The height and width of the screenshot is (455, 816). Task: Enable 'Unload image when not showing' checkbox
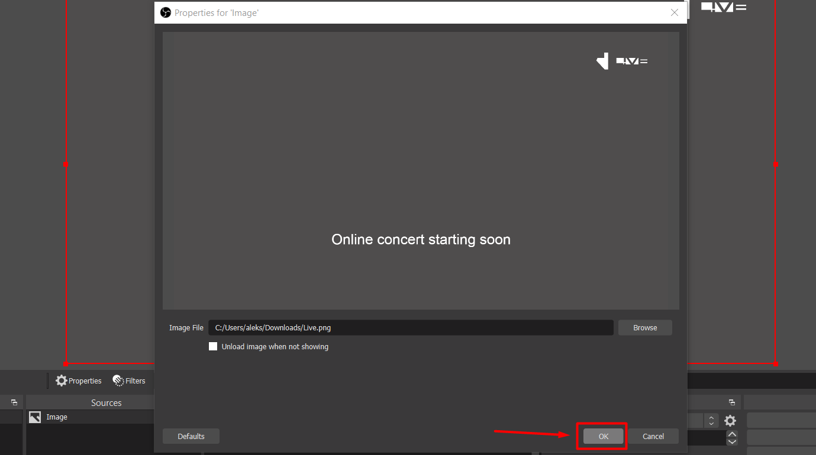pos(213,346)
